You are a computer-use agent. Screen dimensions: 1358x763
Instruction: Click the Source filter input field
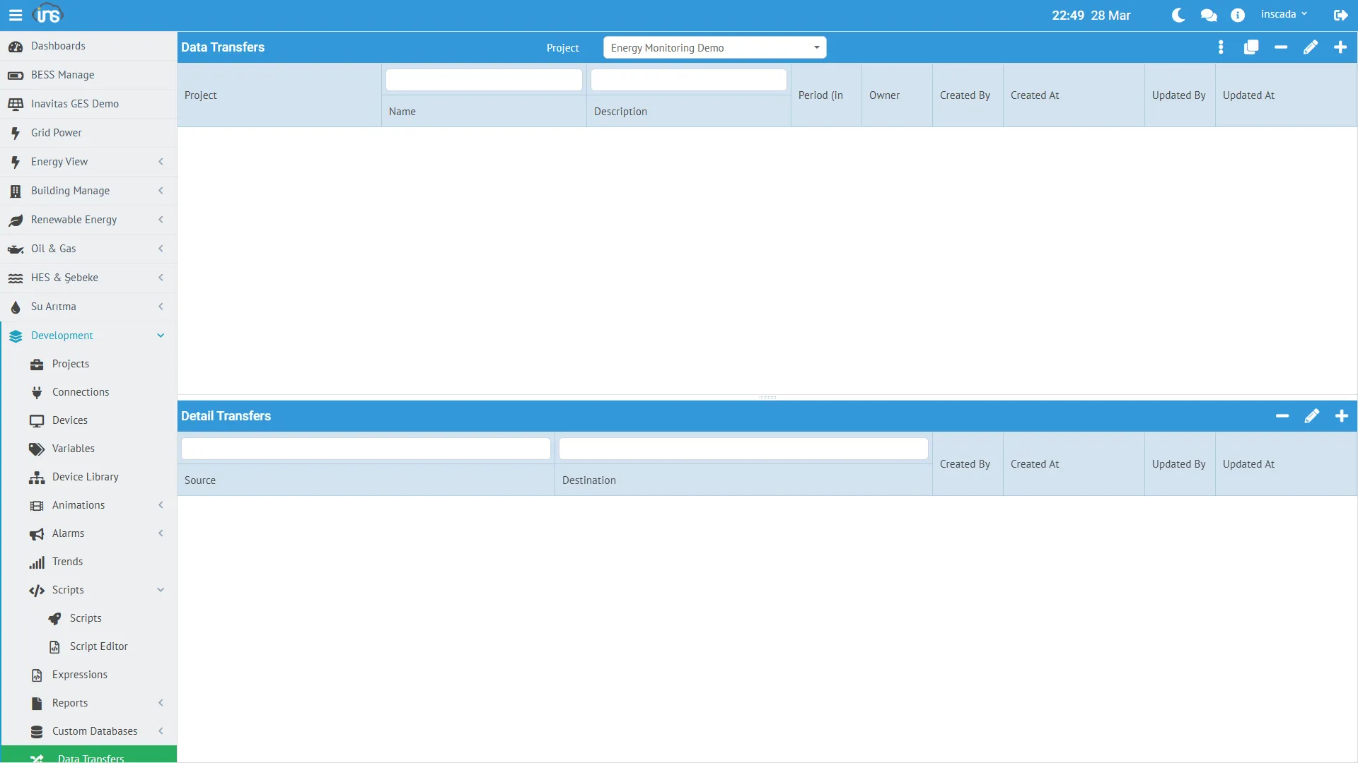(x=366, y=449)
